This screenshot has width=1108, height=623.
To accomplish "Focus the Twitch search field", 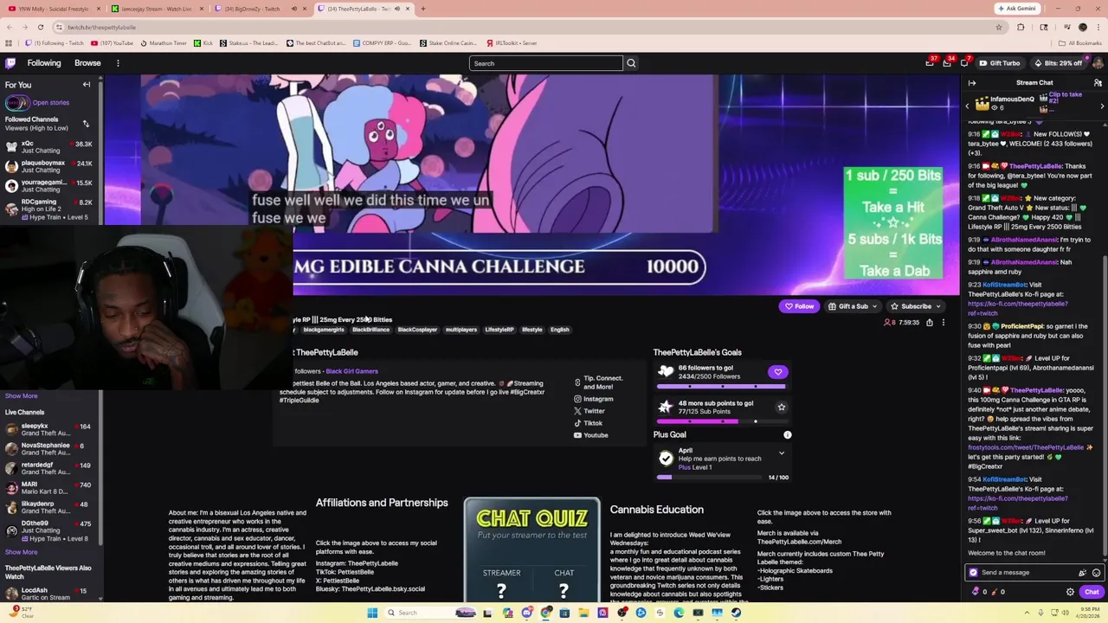I will point(545,63).
